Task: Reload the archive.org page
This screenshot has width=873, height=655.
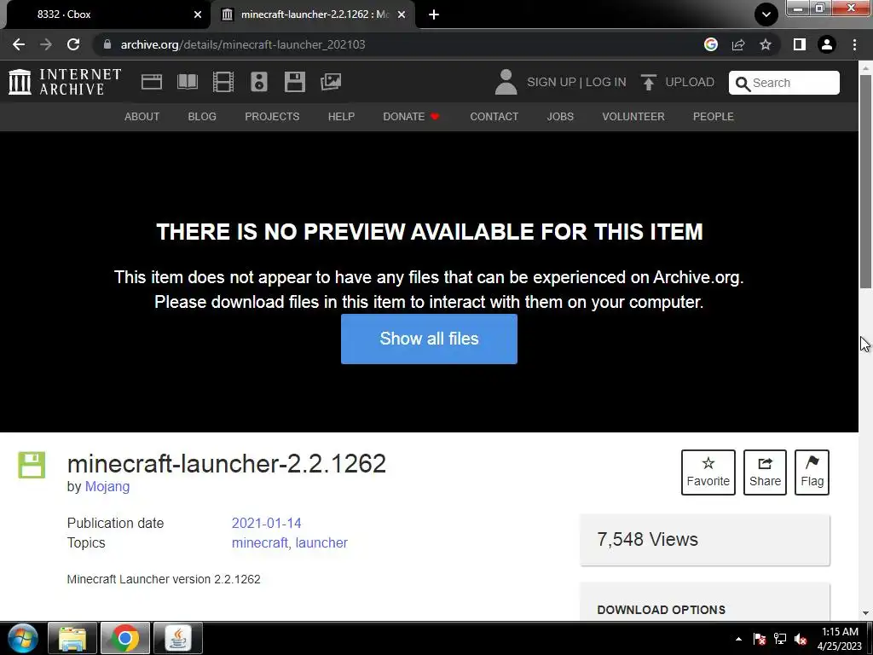Action: point(73,44)
